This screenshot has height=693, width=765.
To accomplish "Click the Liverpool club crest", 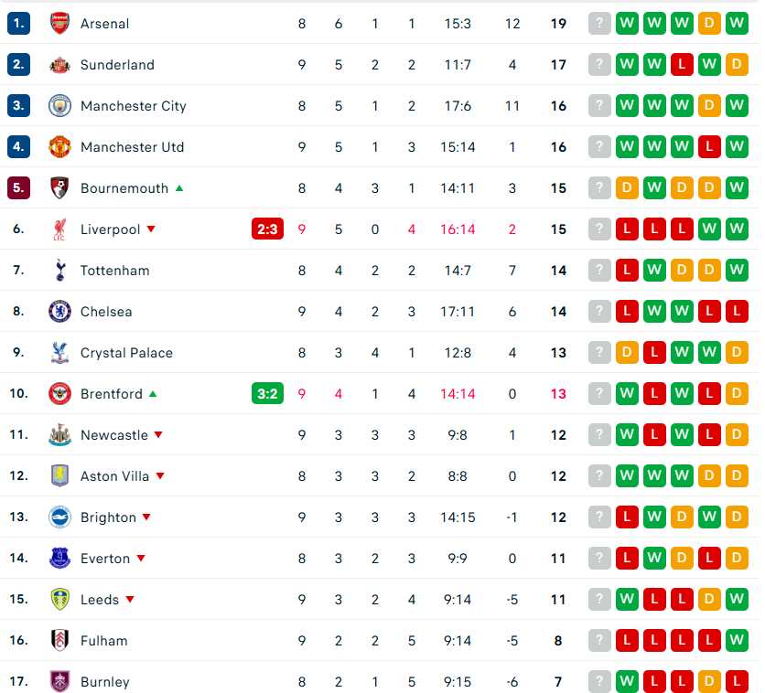I will 59,229.
